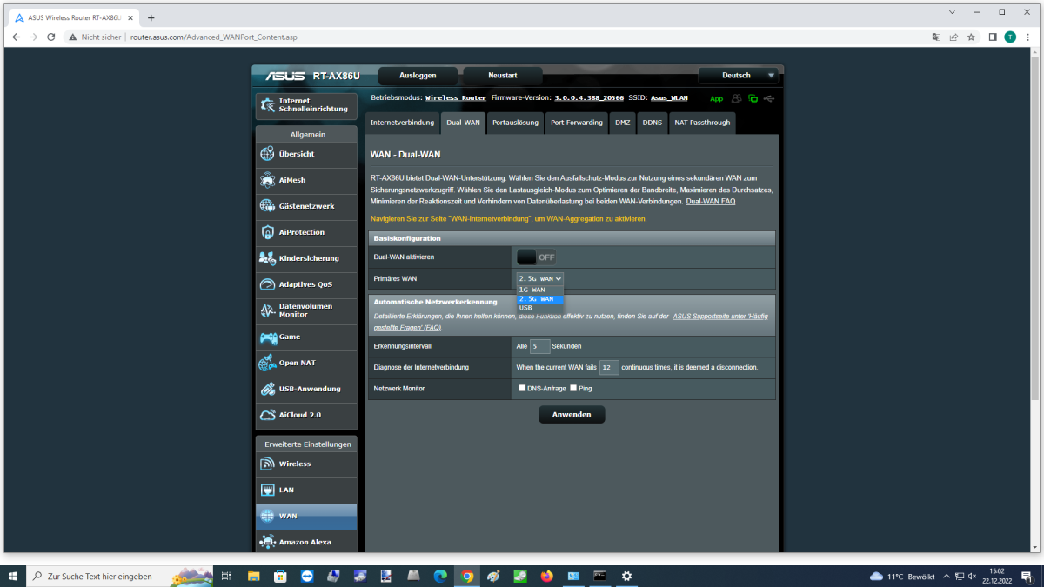Open Gästenetzwerk settings
Viewport: 1044px width, 587px height.
[x=306, y=206]
